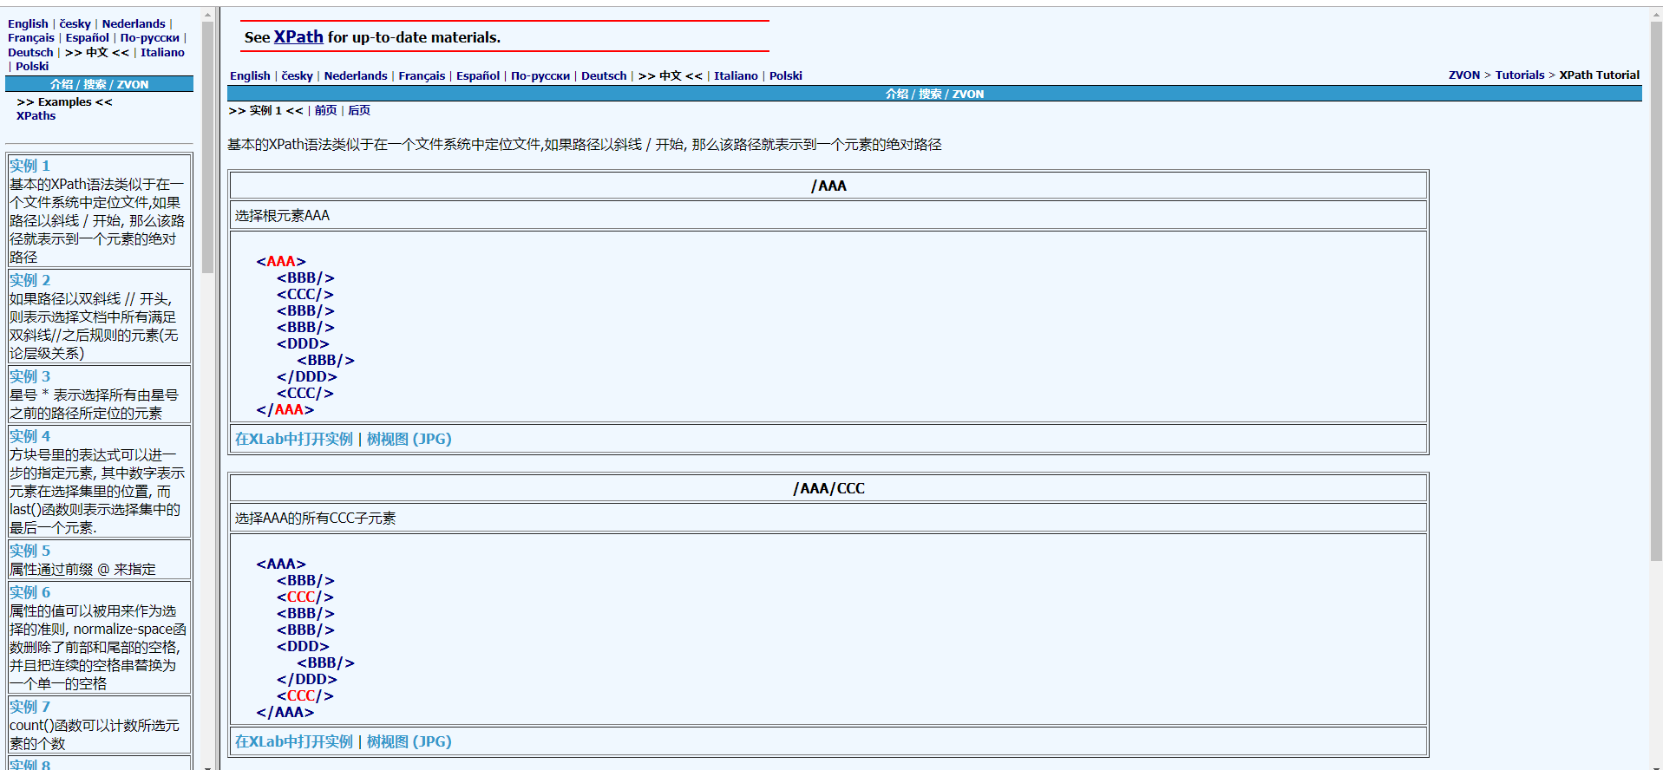
Task: Open 搜索 in the left sidebar bar
Action: [95, 84]
